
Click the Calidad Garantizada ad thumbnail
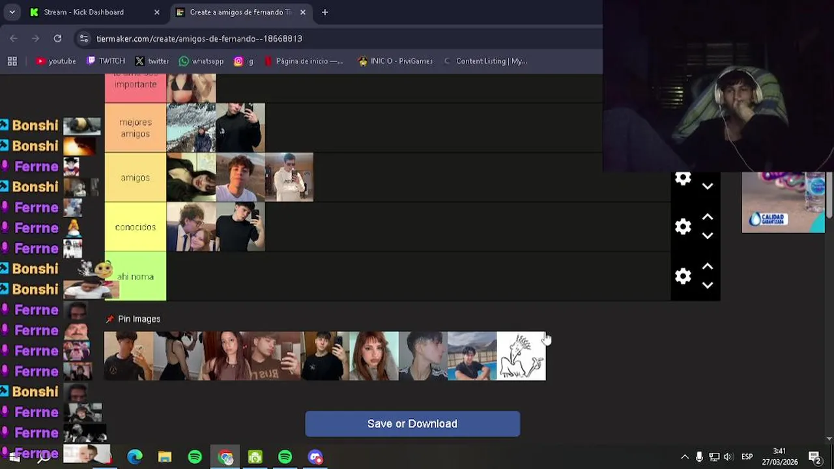point(783,202)
